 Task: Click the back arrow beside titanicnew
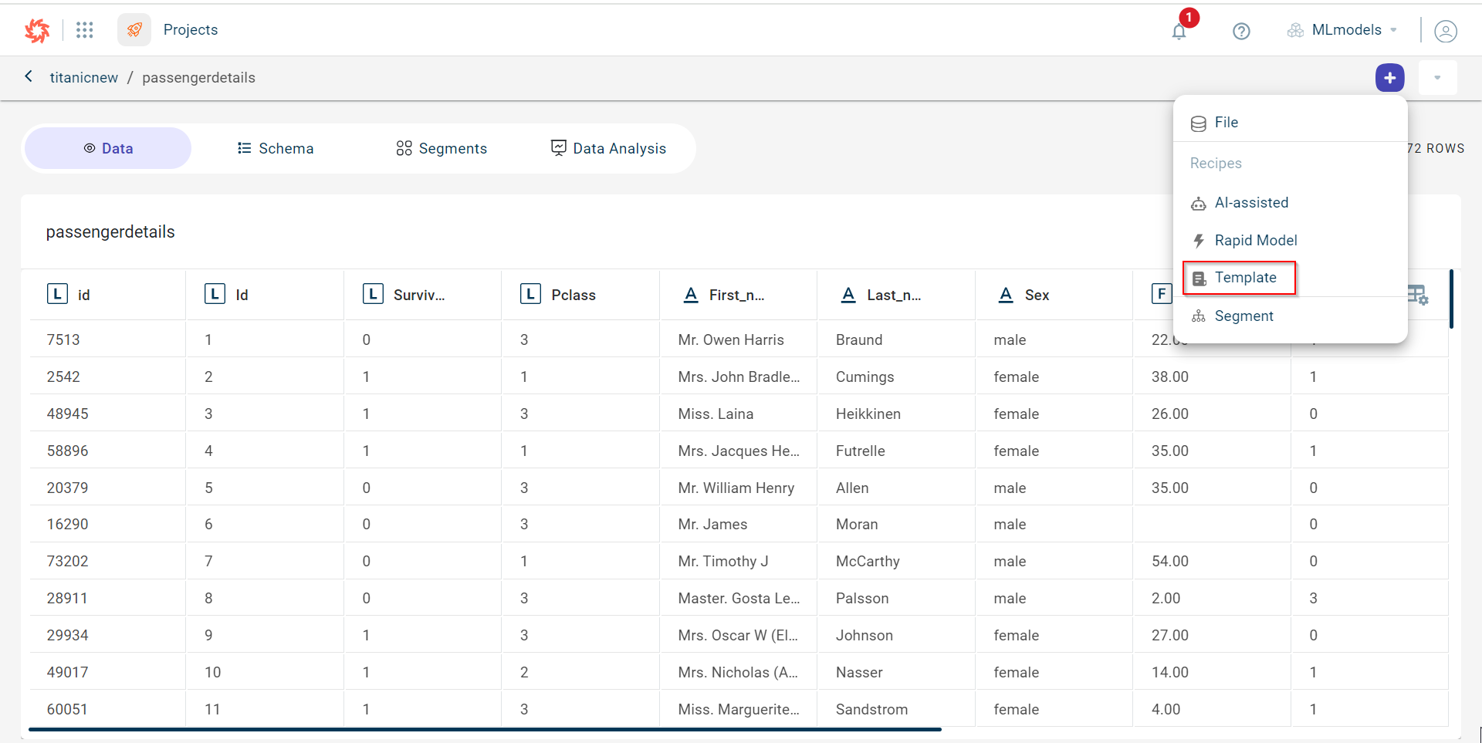29,76
